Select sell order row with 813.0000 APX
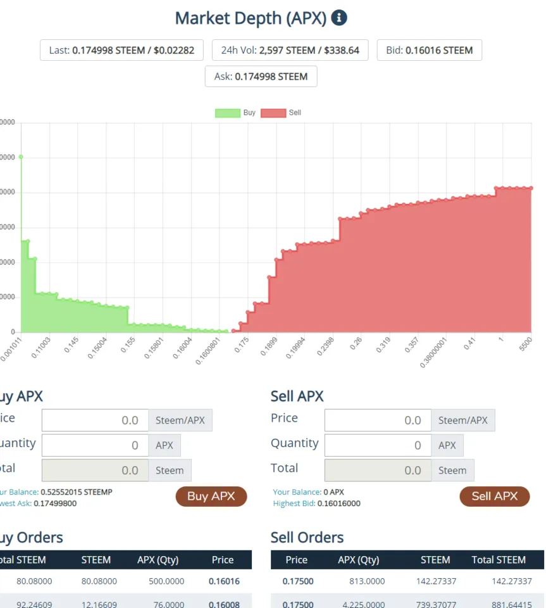The image size is (546, 608). (407, 581)
